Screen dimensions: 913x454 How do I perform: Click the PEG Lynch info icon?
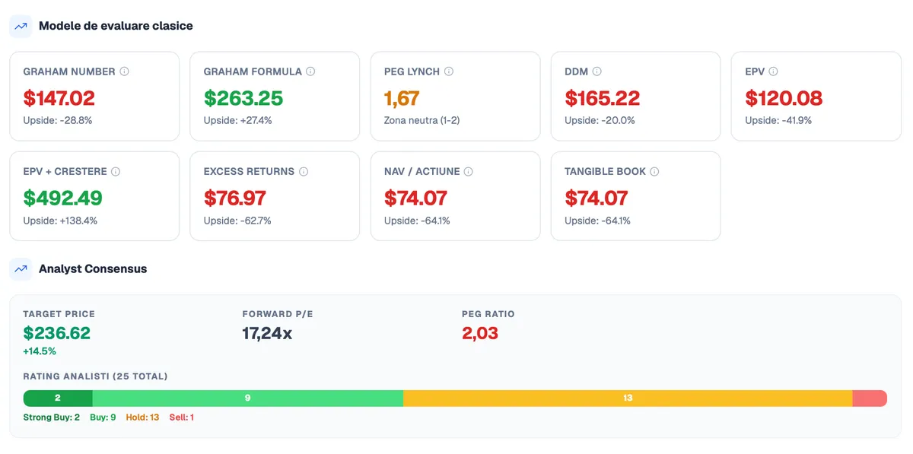[449, 71]
